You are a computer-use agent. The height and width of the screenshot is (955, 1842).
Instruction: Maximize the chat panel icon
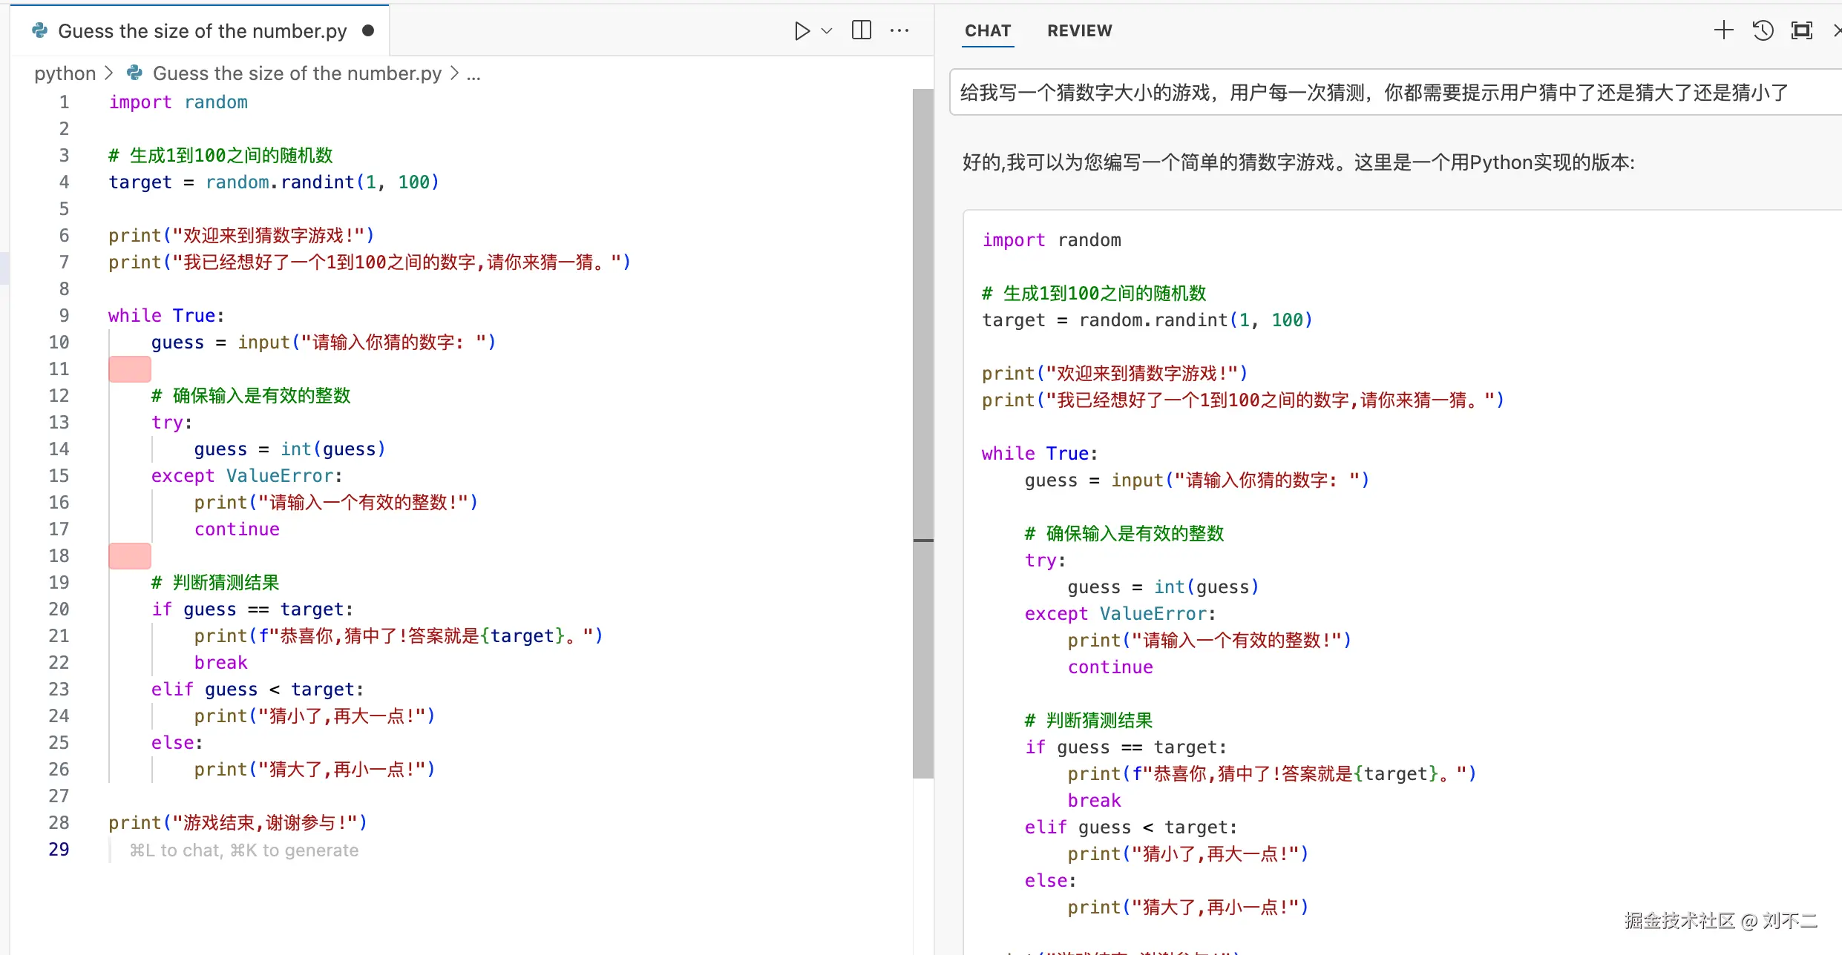point(1802,30)
